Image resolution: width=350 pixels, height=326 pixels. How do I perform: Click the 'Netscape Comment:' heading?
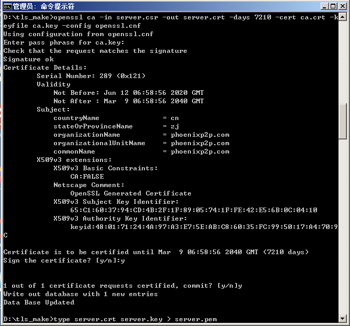point(89,185)
